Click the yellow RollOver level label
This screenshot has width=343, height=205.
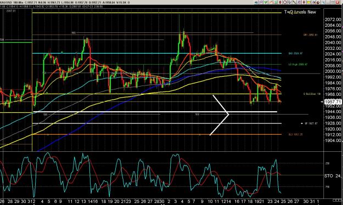(x=312, y=94)
